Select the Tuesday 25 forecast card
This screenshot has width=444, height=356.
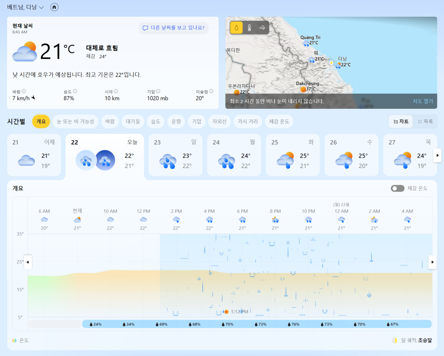(x=292, y=155)
